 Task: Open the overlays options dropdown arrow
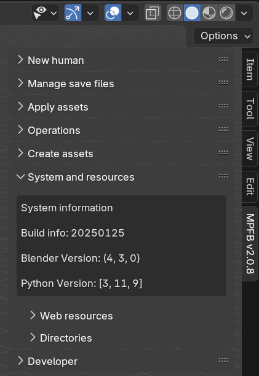click(130, 13)
